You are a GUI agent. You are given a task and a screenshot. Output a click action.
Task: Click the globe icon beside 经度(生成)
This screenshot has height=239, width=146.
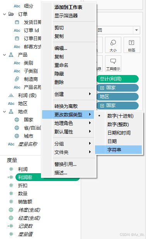(11, 218)
